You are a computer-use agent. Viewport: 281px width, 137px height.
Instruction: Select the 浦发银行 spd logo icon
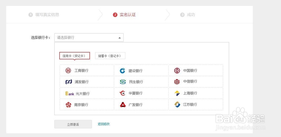point(69,82)
